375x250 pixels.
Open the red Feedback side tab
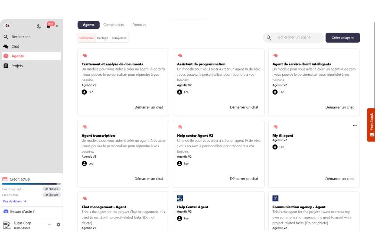(371, 125)
